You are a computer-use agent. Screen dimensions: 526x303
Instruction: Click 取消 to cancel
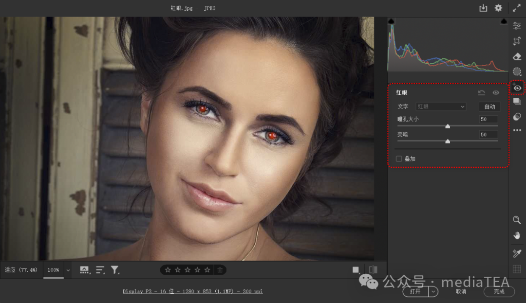pos(461,292)
